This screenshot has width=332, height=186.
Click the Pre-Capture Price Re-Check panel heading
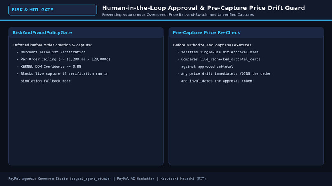[206, 33]
